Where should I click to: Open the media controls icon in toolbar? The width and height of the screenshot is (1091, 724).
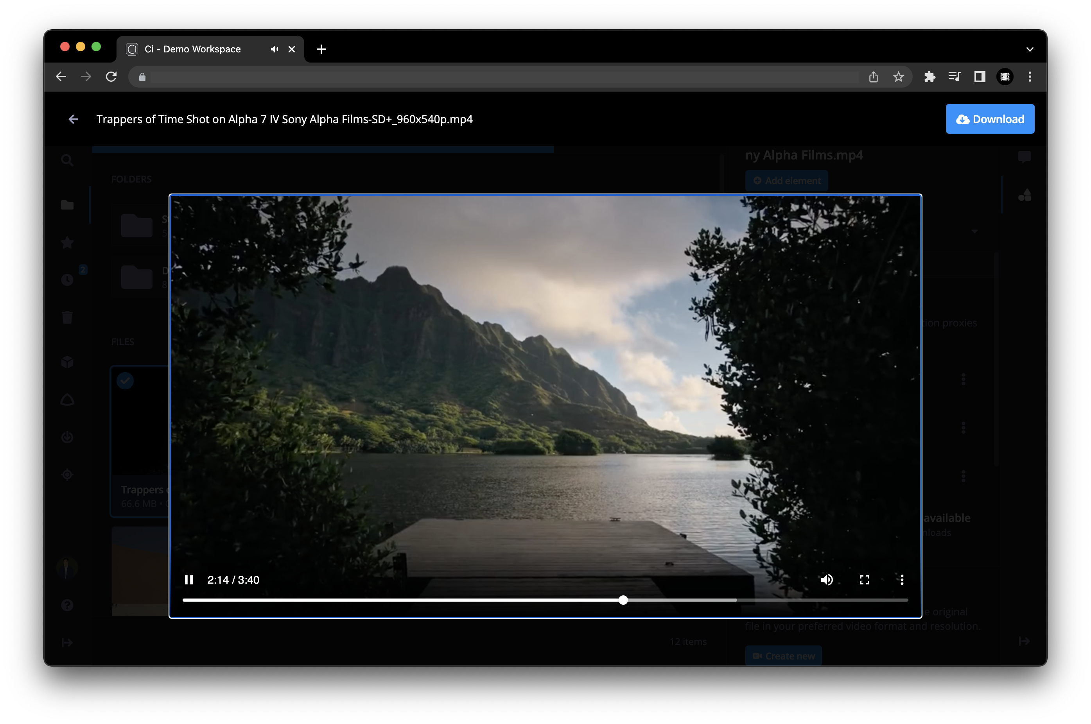click(954, 77)
